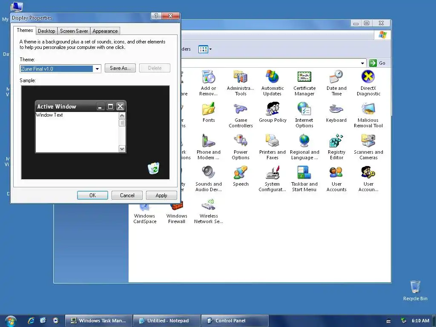Screen dimensions: 436x327
Task: Expand the Theme dropdown list
Action: [97, 69]
